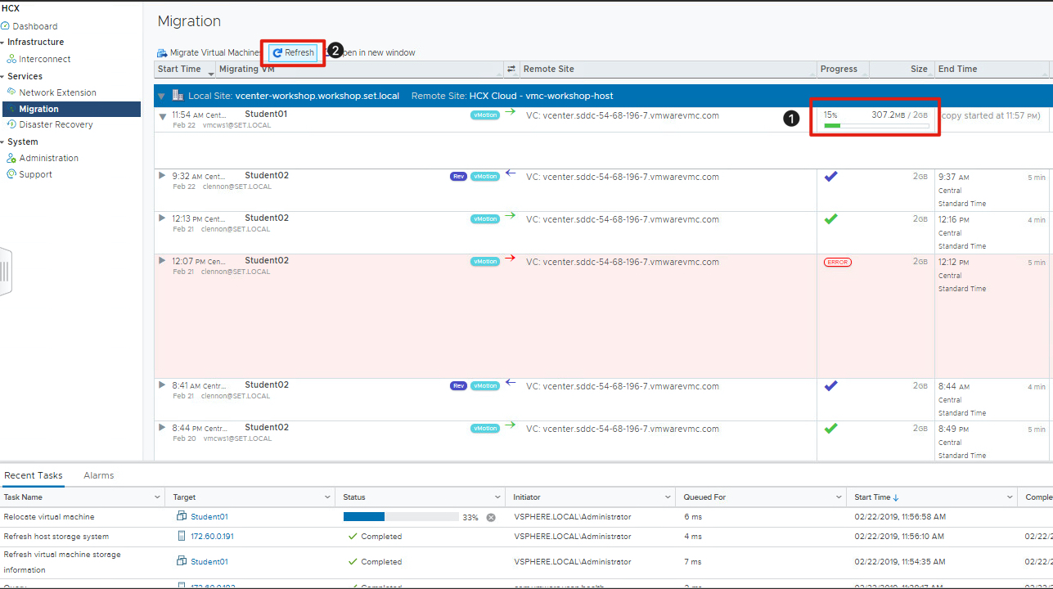
Task: Expand the Student02 9:32 AM migration row
Action: point(162,176)
